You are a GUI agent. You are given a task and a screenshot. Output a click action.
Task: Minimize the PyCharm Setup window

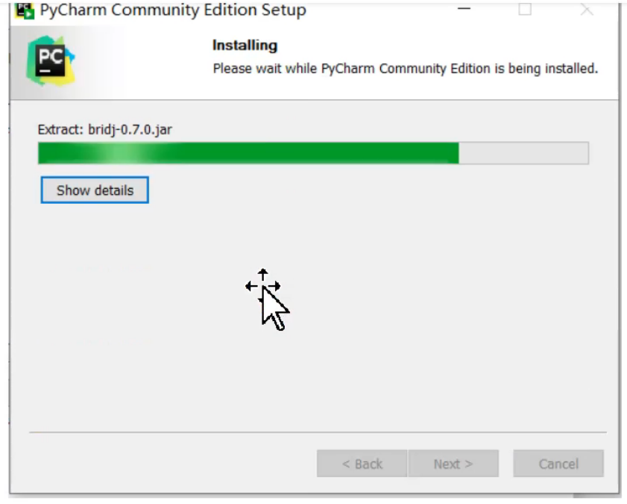tap(464, 9)
